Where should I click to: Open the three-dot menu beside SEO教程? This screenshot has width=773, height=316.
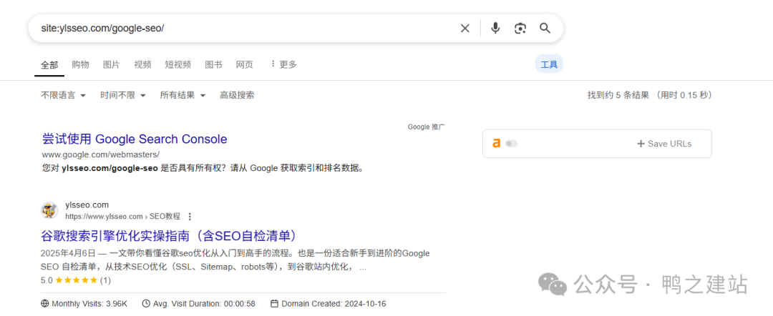(190, 216)
